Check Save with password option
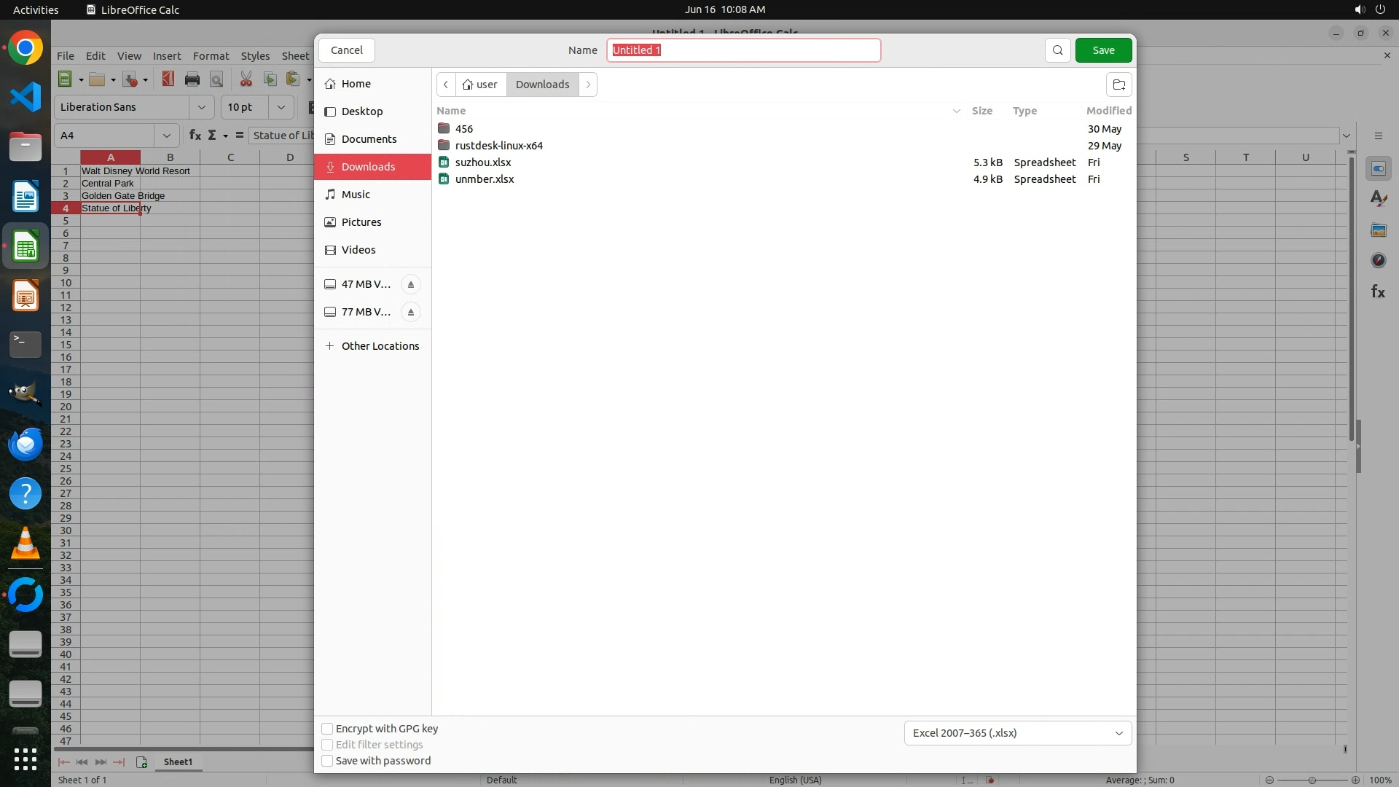 coord(327,761)
